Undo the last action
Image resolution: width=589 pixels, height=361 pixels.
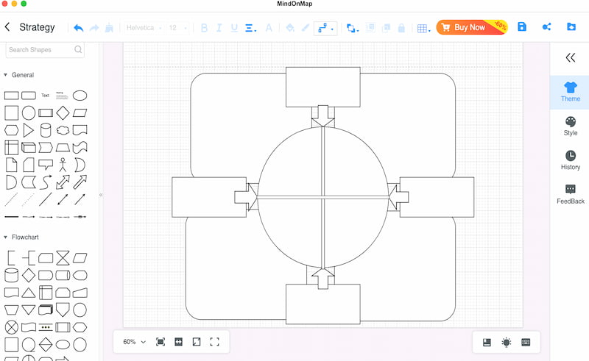click(78, 28)
